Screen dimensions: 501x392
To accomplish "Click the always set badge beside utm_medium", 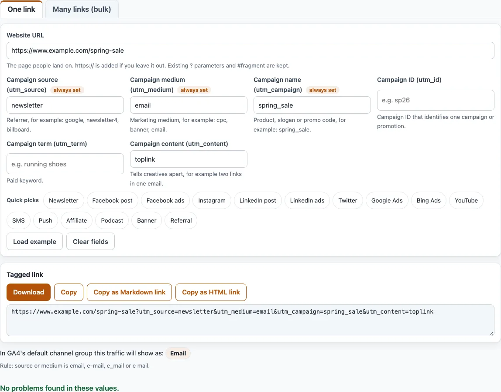I will 194,90.
